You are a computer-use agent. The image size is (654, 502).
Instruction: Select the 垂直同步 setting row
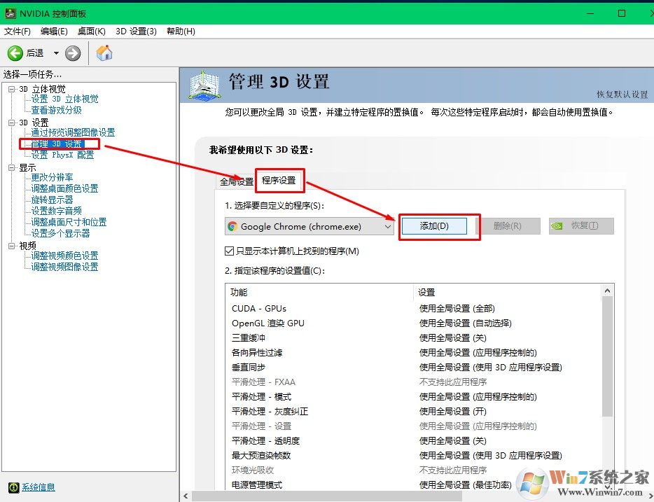249,367
